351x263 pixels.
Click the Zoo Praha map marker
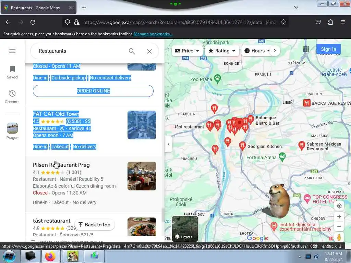pos(217,78)
